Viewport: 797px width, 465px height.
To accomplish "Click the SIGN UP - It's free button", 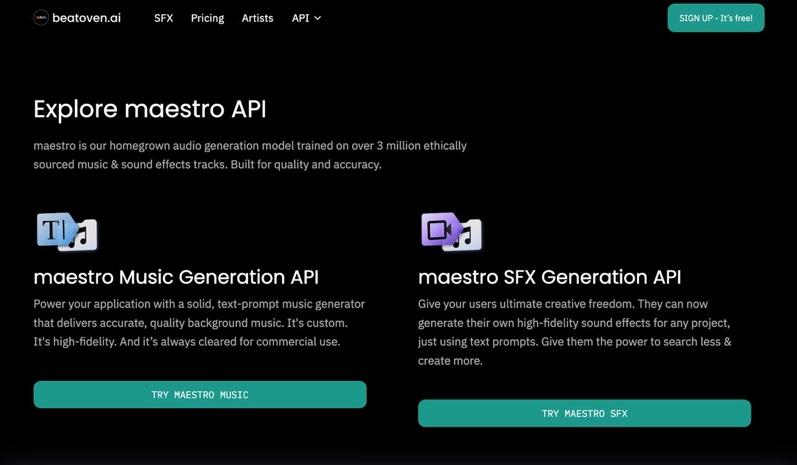I will (x=716, y=18).
